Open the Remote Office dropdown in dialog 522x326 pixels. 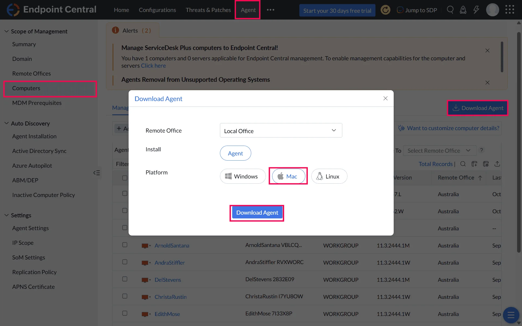point(281,130)
